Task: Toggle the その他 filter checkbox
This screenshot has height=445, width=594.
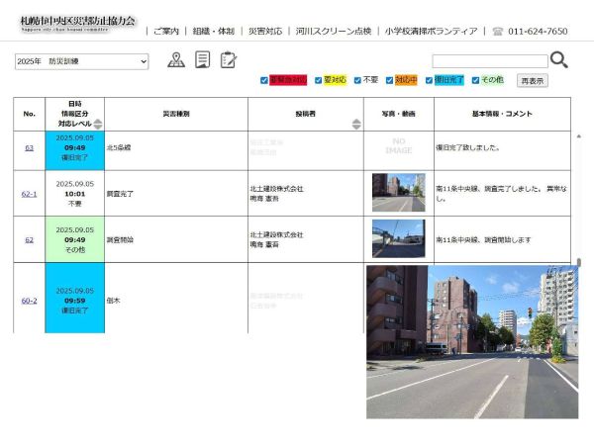Action: pos(476,80)
